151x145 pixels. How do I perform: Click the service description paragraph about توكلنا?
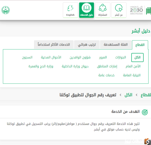(x=73, y=127)
